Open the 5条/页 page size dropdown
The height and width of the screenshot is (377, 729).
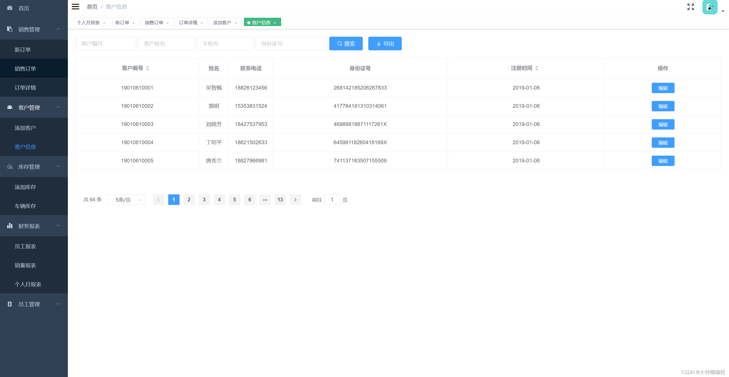[126, 200]
